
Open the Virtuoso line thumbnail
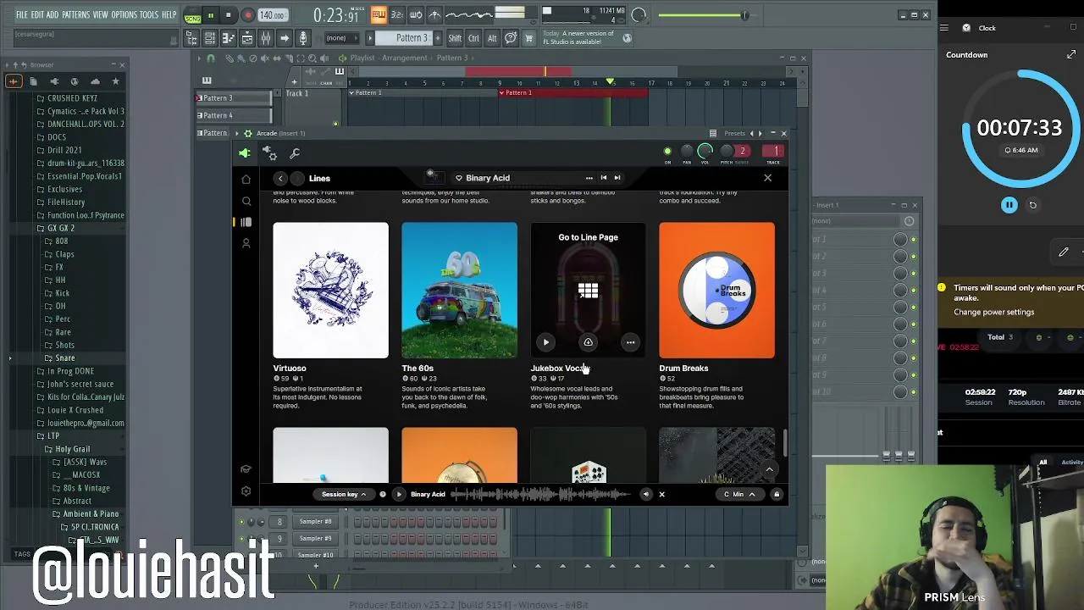330,291
